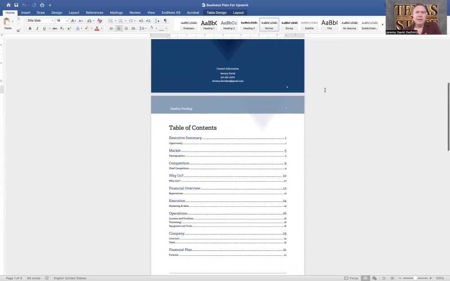Adjust the zoom slider handle
This screenshot has height=281, width=450.
tap(415, 278)
